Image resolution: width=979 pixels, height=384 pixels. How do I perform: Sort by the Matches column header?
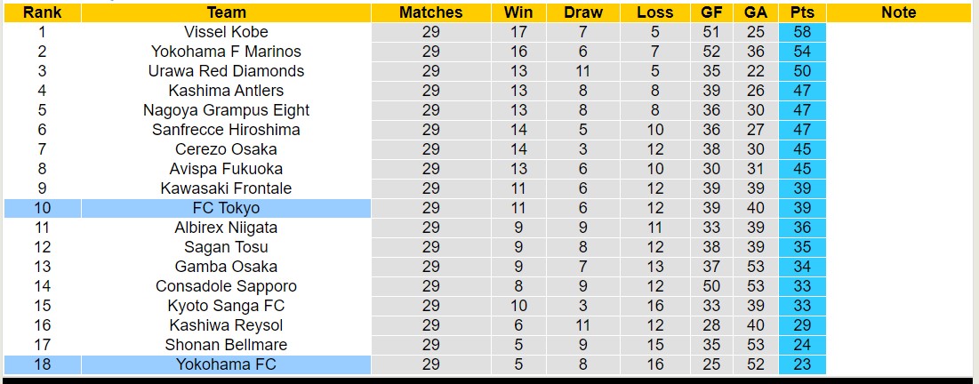coord(430,12)
